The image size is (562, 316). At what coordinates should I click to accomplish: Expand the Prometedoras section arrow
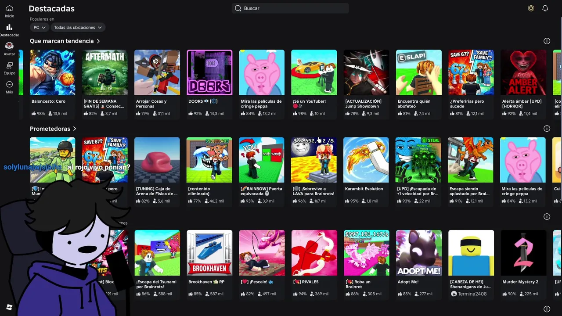(x=75, y=129)
